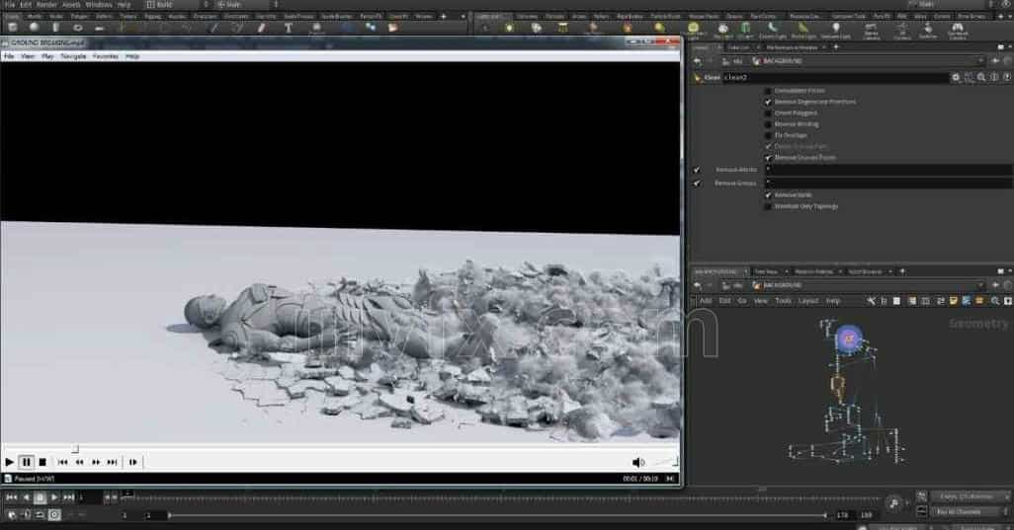Select the Sphere tool in Create shelf

pos(35,28)
